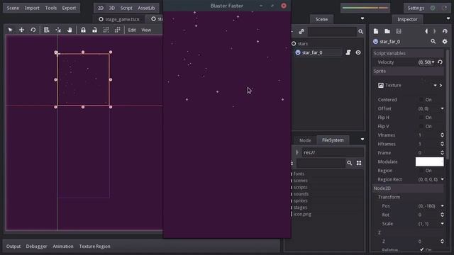Go to next object in Inspector history
454x255 pixels.
tap(435, 31)
